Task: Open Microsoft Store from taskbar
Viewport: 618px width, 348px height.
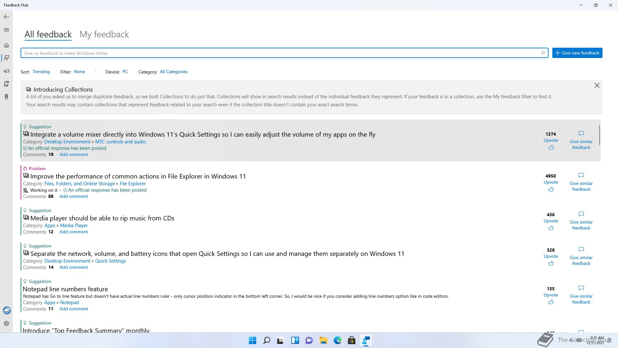Action: [x=351, y=340]
